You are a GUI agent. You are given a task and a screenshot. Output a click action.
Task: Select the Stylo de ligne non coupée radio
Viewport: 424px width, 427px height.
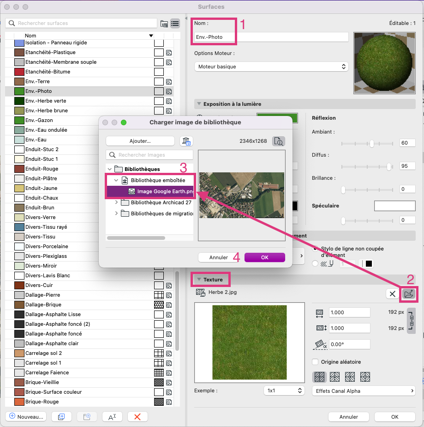coord(315,248)
